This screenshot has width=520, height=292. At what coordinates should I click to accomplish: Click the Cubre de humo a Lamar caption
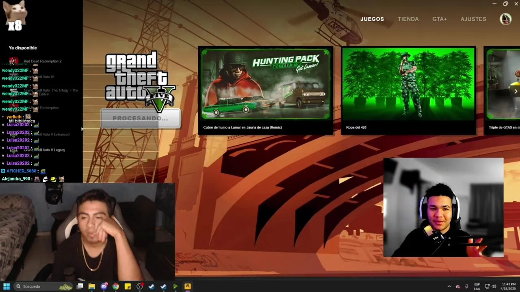tap(243, 127)
